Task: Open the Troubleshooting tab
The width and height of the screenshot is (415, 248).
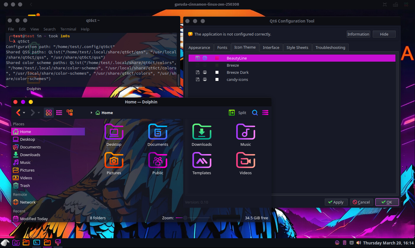Action: (x=330, y=47)
